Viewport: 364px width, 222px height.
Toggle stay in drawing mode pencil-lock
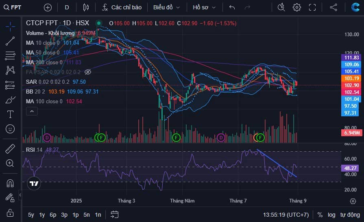[x=10, y=198]
